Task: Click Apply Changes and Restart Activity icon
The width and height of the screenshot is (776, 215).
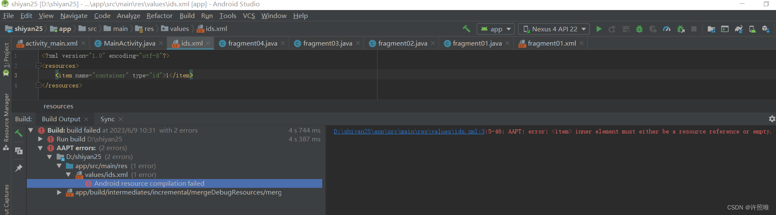Action: click(612, 29)
